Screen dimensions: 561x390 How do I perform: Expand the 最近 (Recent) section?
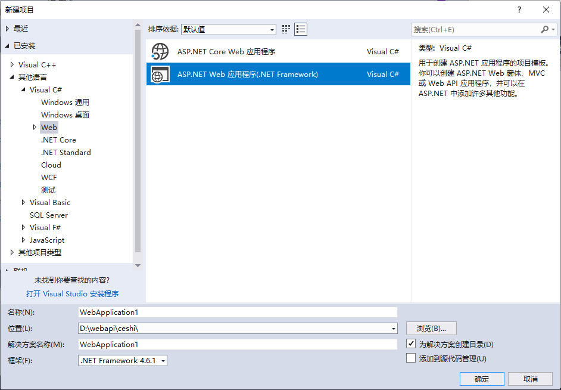(8, 29)
